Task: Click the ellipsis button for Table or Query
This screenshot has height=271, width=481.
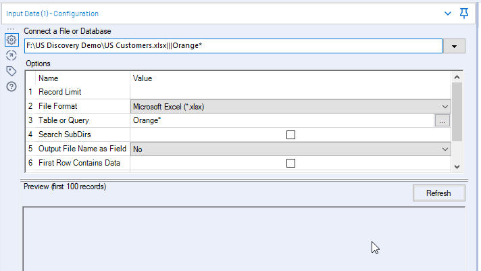Action: 442,120
